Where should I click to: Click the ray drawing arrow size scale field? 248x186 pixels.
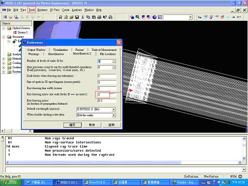pyautogui.click(x=107, y=94)
